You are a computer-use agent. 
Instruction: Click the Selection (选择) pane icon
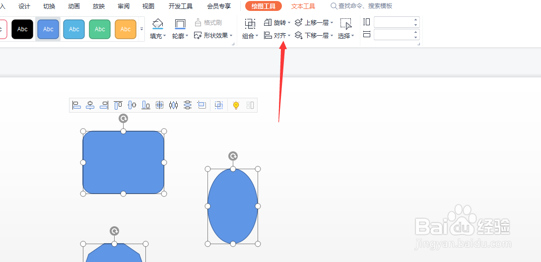pos(346,24)
